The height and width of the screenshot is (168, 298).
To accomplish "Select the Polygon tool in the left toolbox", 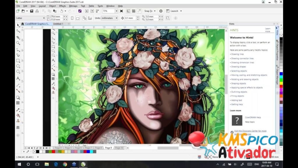I will [18, 72].
